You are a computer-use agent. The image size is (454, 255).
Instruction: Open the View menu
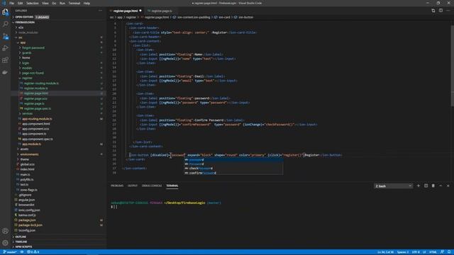[x=45, y=3]
